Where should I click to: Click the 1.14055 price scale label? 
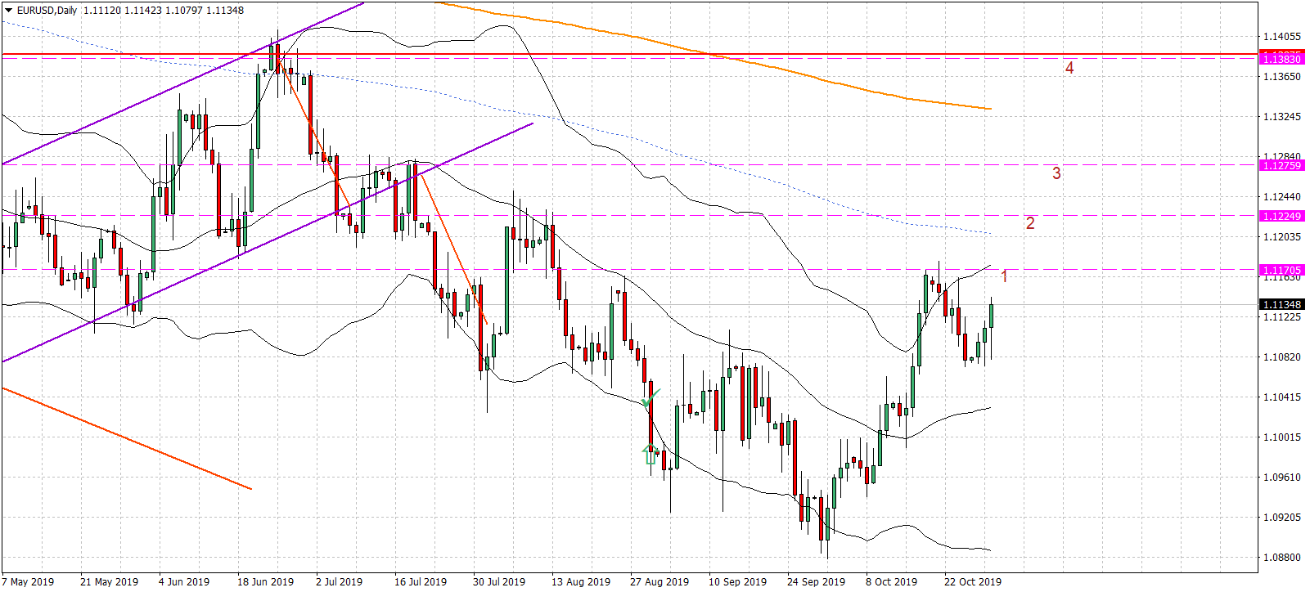1282,37
